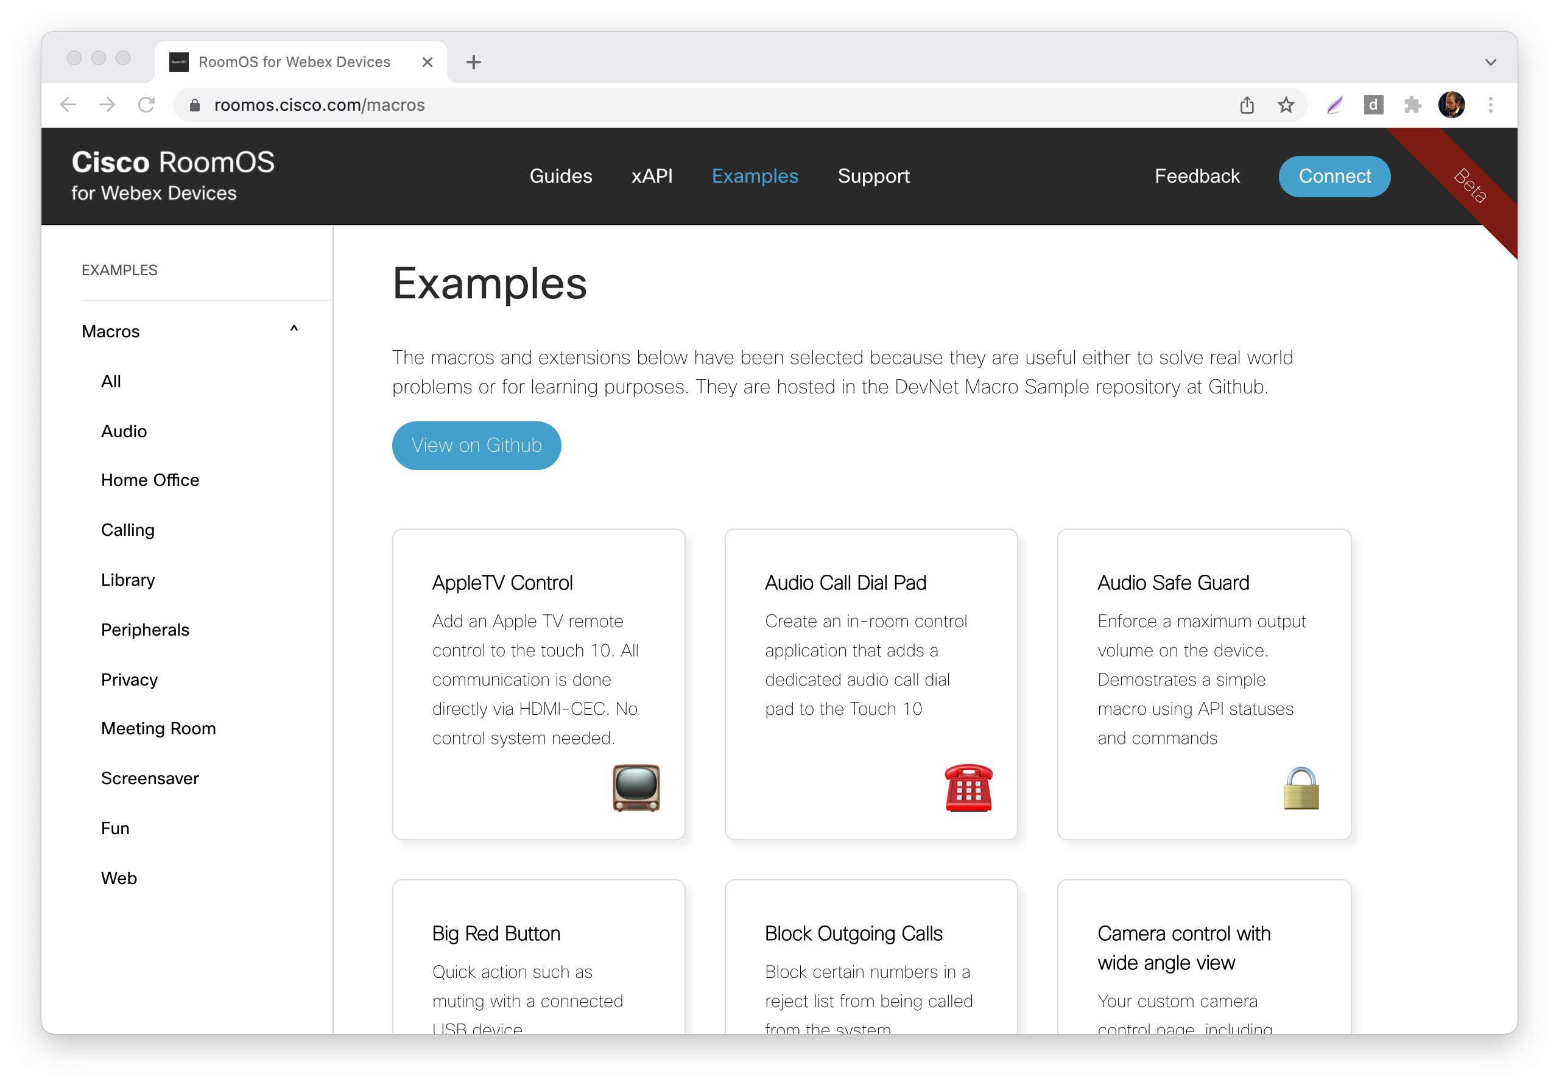Open a new browser tab
The image size is (1559, 1085).
coord(473,61)
